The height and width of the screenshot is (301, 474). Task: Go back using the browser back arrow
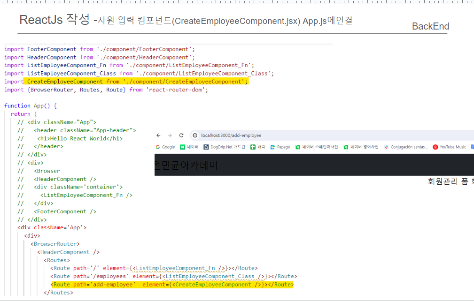pos(158,135)
